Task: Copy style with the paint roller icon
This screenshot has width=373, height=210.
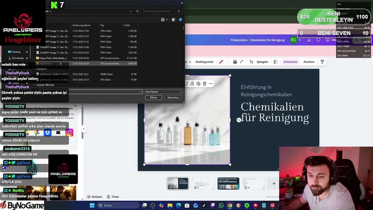Action: pyautogui.click(x=322, y=62)
